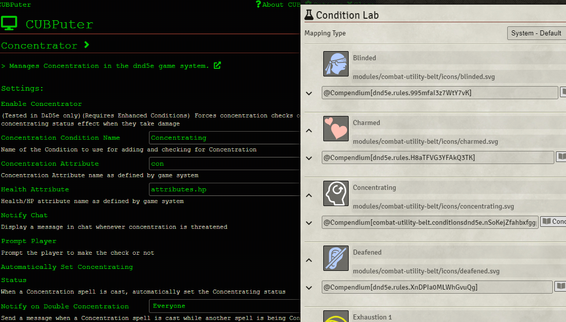Open the Blinded journal entry book button
This screenshot has width=566, height=322.
click(563, 92)
